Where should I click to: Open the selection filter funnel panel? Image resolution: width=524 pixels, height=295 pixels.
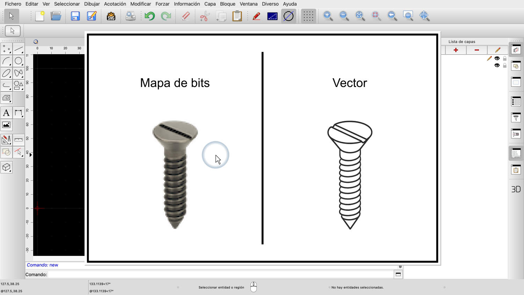pyautogui.click(x=516, y=118)
